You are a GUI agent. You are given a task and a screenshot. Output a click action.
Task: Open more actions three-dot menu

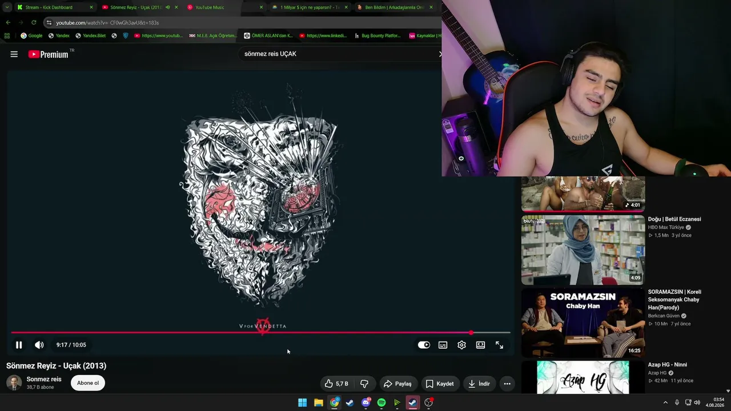507,384
